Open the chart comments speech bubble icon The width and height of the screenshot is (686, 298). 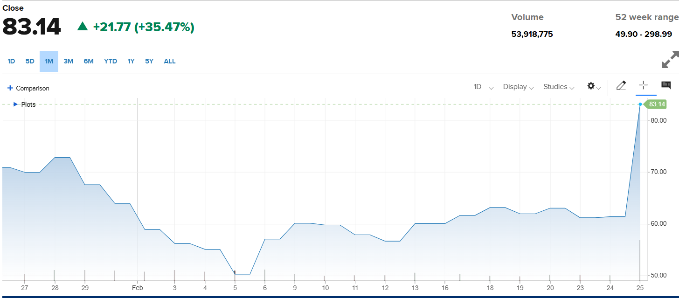coord(666,85)
